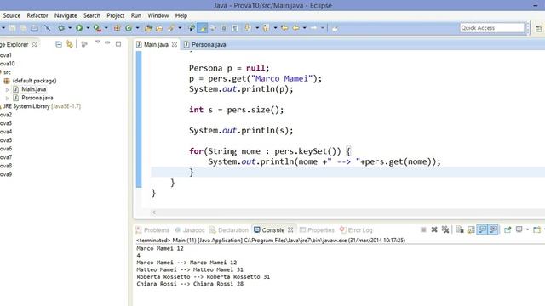Open Run Last Tool dropdown arrow
Viewport: 545px width, 306px height.
pyautogui.click(x=106, y=28)
